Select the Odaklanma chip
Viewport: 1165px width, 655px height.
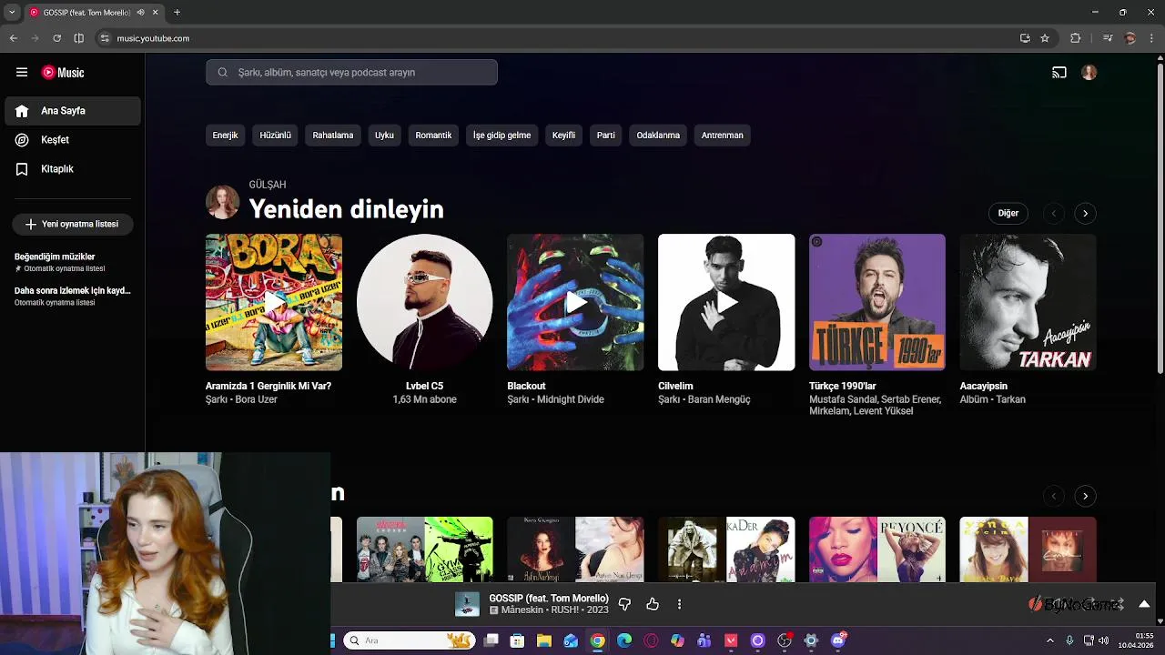coord(658,135)
